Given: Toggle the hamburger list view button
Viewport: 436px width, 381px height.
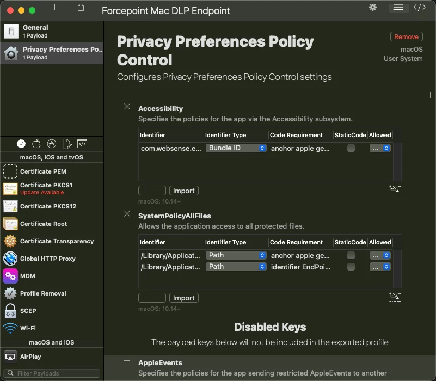Looking at the screenshot, I should (x=398, y=8).
